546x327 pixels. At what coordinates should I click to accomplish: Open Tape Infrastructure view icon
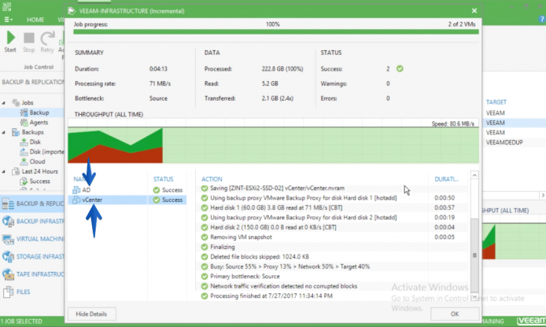9,274
